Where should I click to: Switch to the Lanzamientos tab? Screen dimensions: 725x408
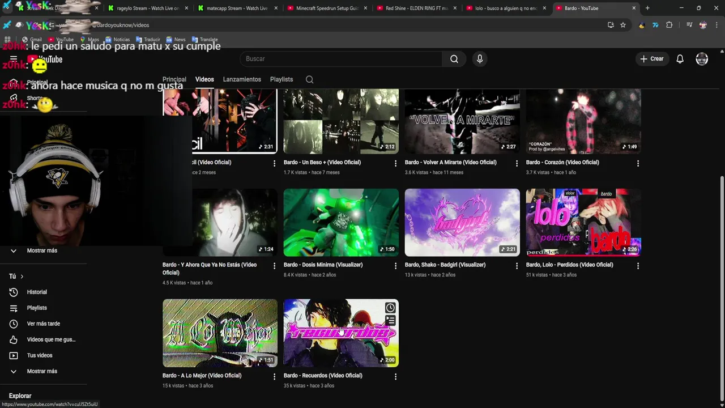coord(242,79)
